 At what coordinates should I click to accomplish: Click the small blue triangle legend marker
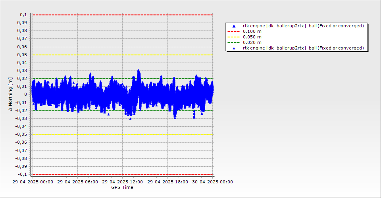[x=234, y=48]
